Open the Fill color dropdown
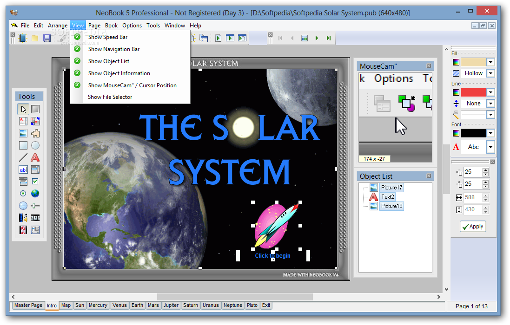 point(490,62)
